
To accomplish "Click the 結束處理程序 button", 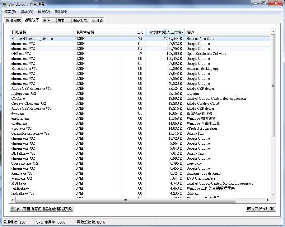I will pyautogui.click(x=261, y=209).
